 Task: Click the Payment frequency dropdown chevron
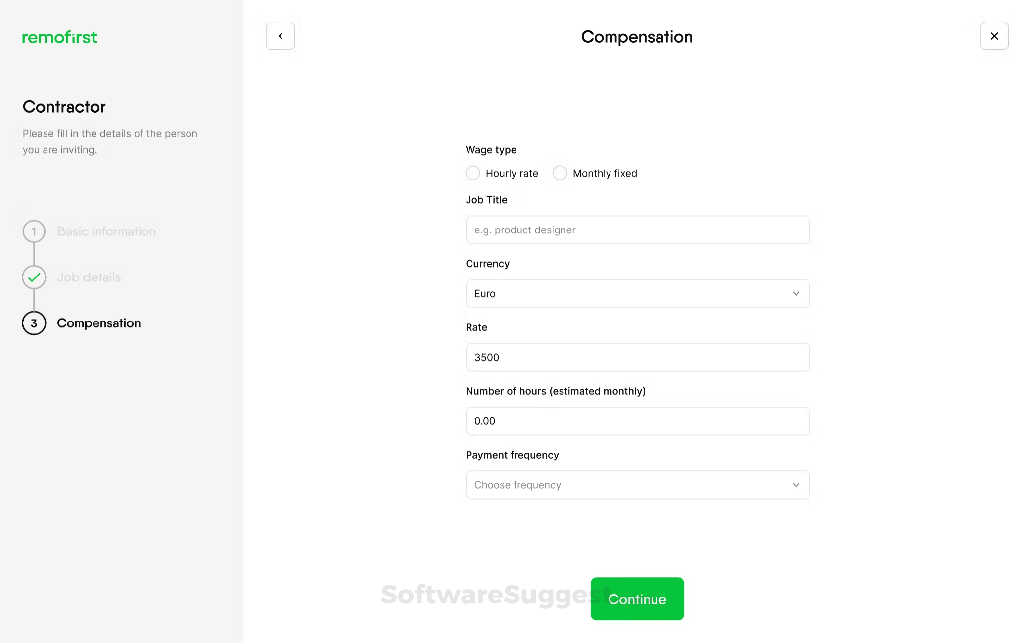point(796,485)
